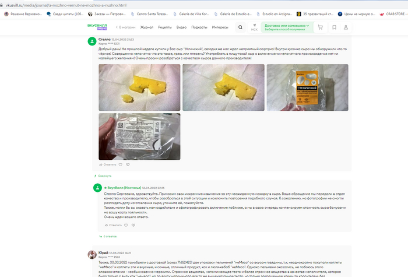This screenshot has width=408, height=277.
Task: Open the Подкасты menu item
Action: coord(199,27)
